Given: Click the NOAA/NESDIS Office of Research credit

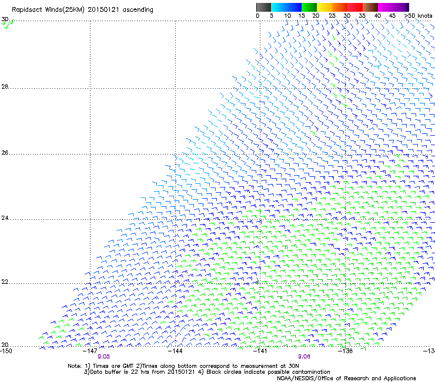Looking at the screenshot, I should point(346,378).
